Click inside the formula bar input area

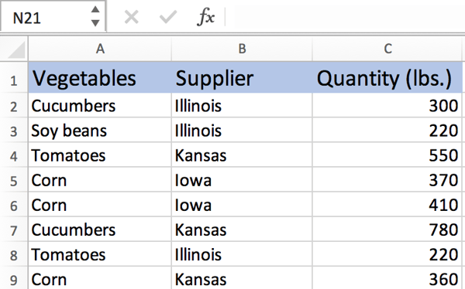pos(346,17)
